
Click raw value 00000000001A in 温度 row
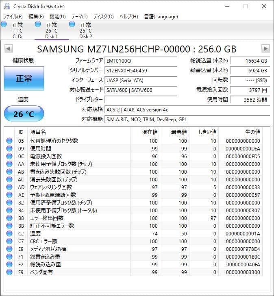pyautogui.click(x=243, y=234)
